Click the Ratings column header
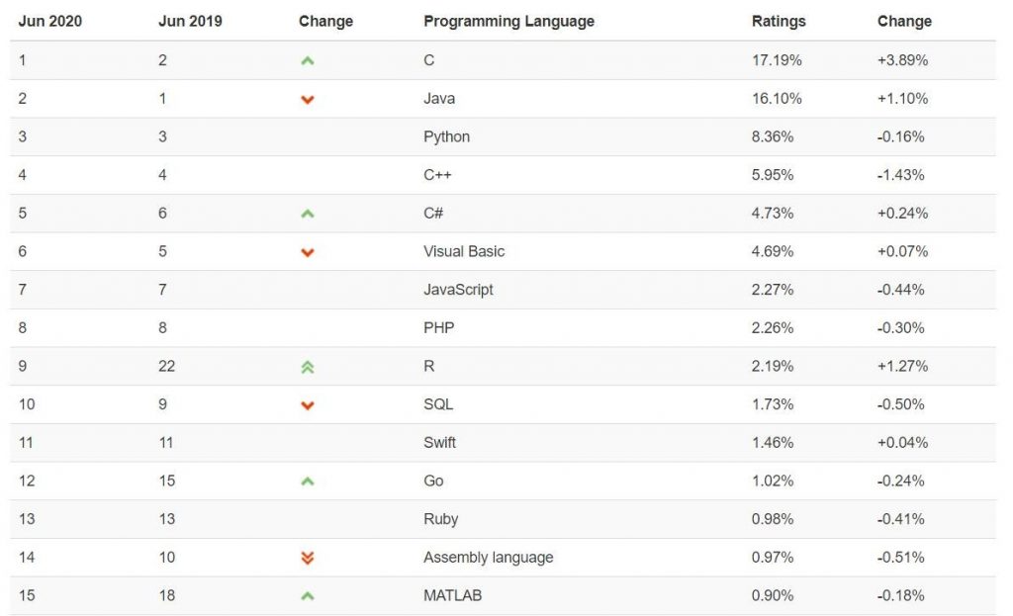 click(x=779, y=22)
